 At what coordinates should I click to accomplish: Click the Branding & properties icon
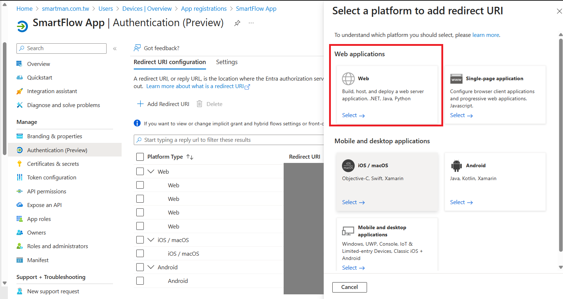(19, 136)
